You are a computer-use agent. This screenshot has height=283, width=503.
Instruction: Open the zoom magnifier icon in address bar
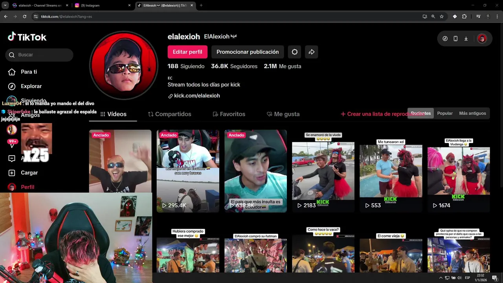433,17
